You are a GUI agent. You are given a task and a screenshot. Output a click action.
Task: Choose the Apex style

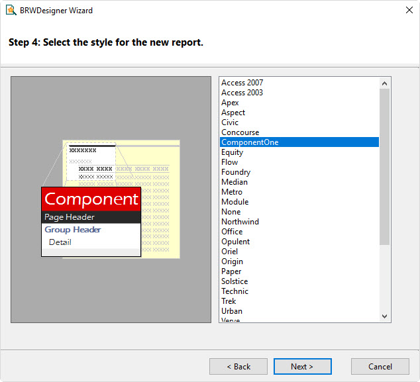(299, 102)
